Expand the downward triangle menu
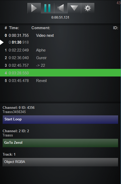This screenshot has height=184, width=121. pos(74,8)
